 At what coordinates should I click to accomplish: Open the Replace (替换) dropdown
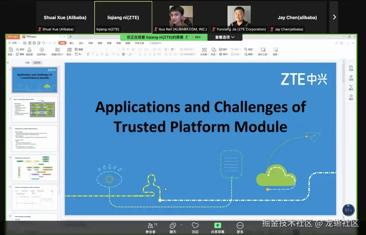coord(249,54)
